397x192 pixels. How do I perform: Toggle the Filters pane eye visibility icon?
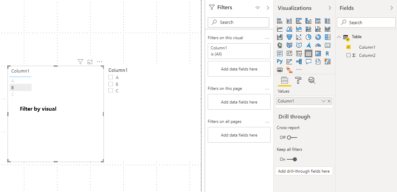click(258, 8)
